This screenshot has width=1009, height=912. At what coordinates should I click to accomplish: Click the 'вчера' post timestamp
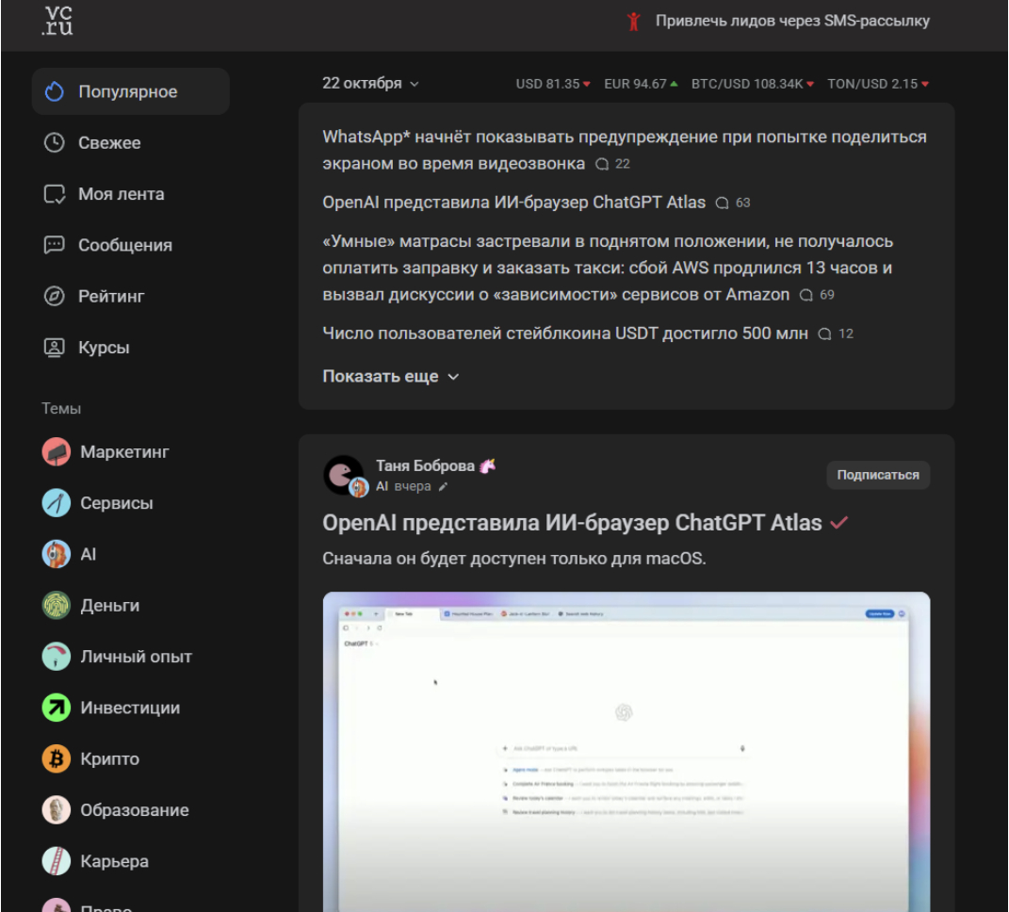[413, 486]
